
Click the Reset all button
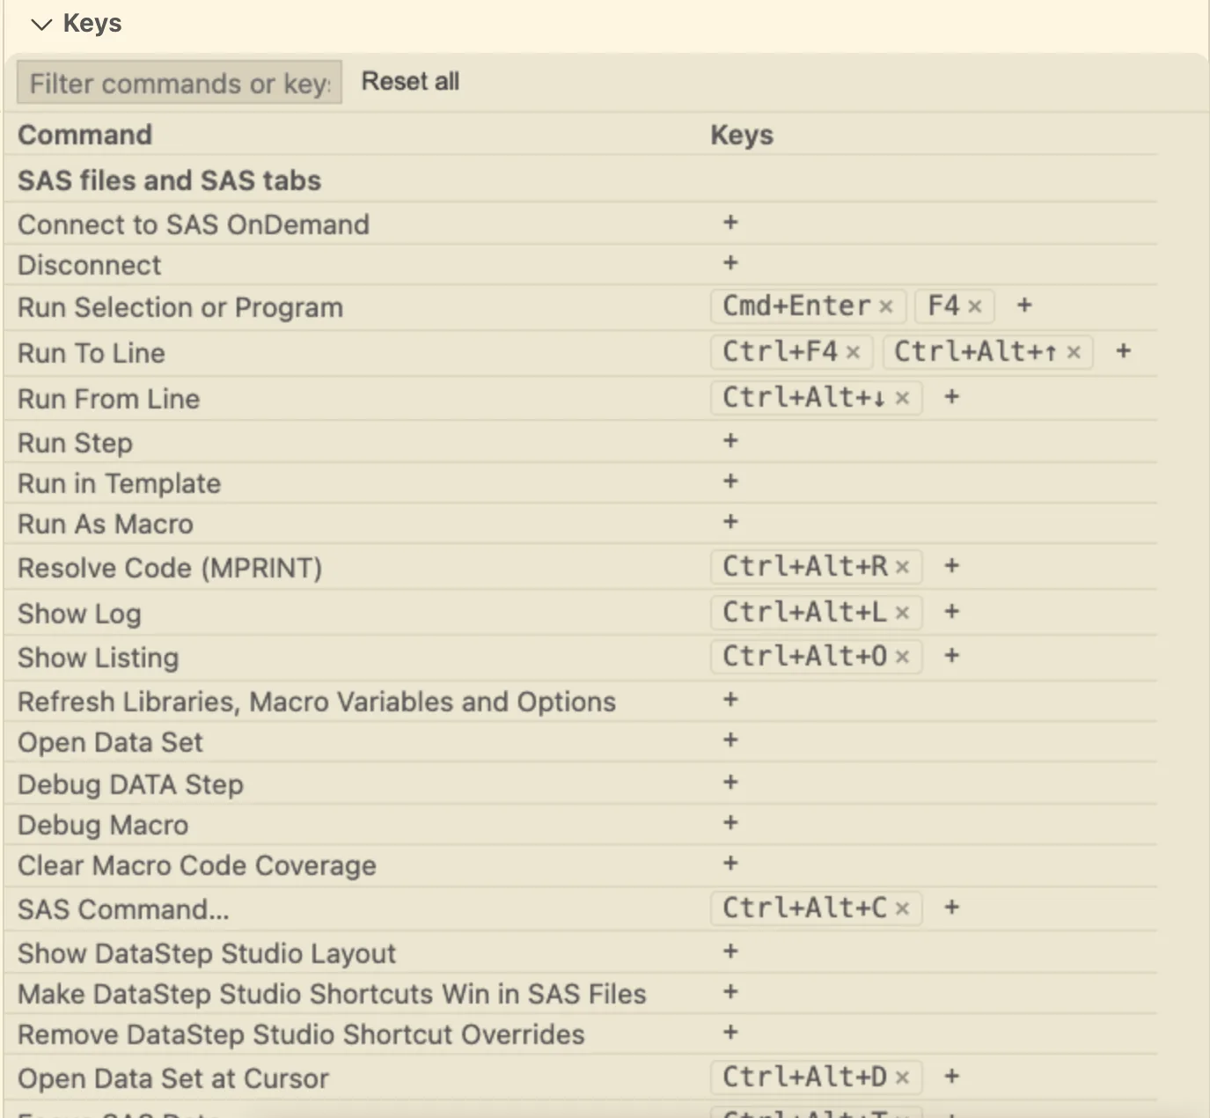pos(410,82)
